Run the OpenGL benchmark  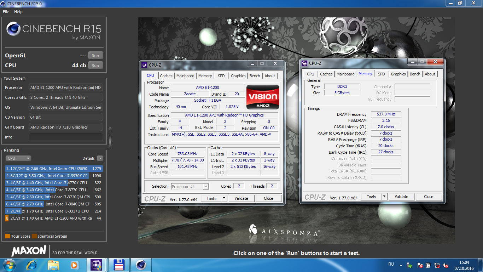[95, 56]
